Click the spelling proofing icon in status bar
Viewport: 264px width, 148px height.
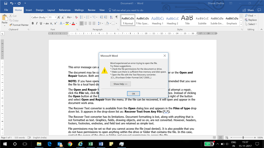click(29, 138)
